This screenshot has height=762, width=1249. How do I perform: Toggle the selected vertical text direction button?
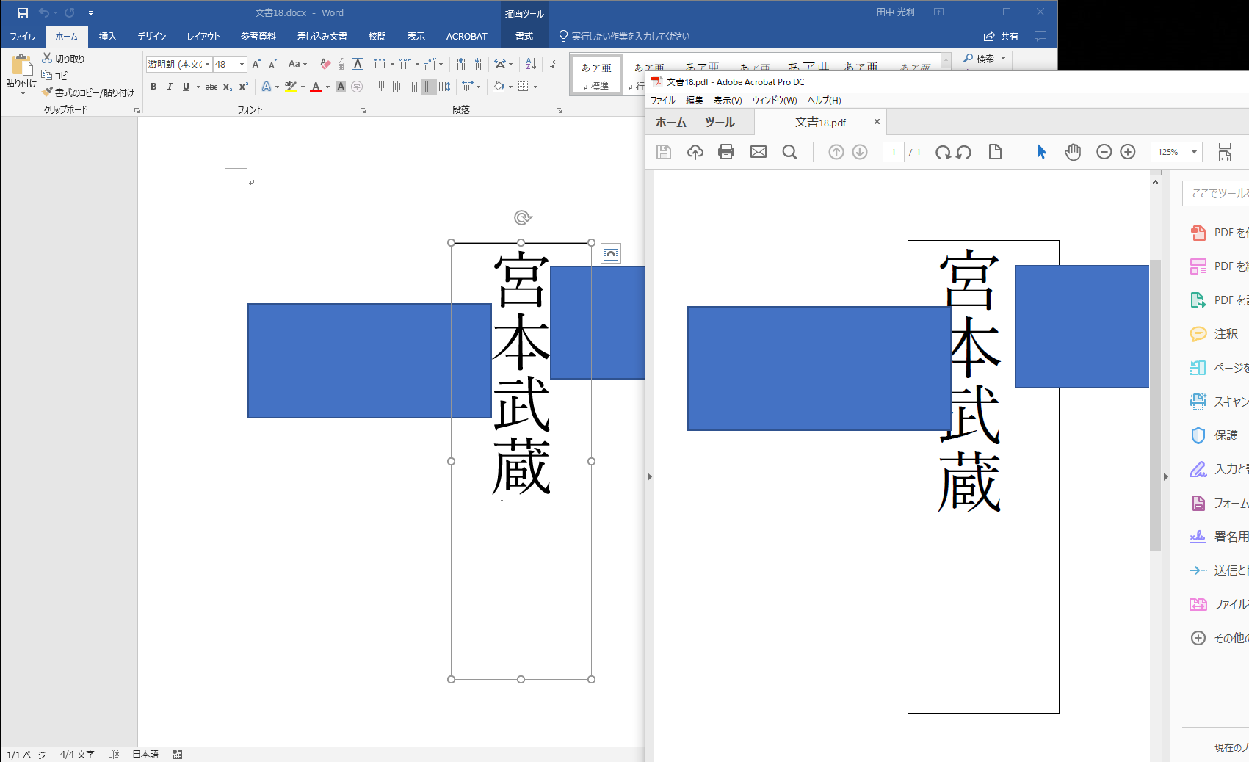(x=429, y=87)
